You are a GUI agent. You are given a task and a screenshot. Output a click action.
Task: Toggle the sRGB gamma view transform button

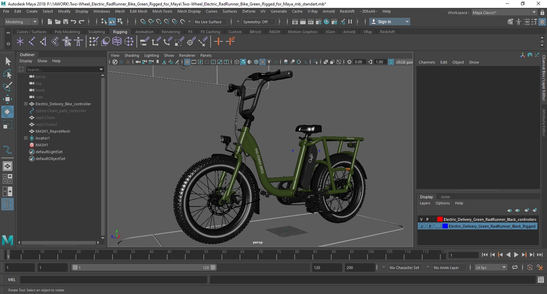click(391, 62)
